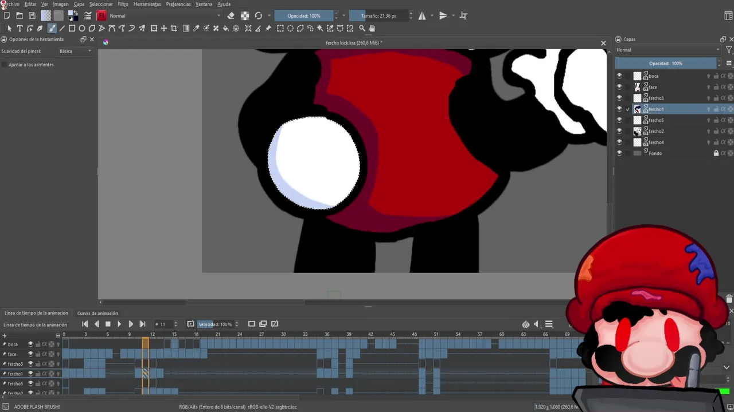Select the Rectangle shape tool
Image resolution: width=734 pixels, height=412 pixels.
[x=72, y=28]
